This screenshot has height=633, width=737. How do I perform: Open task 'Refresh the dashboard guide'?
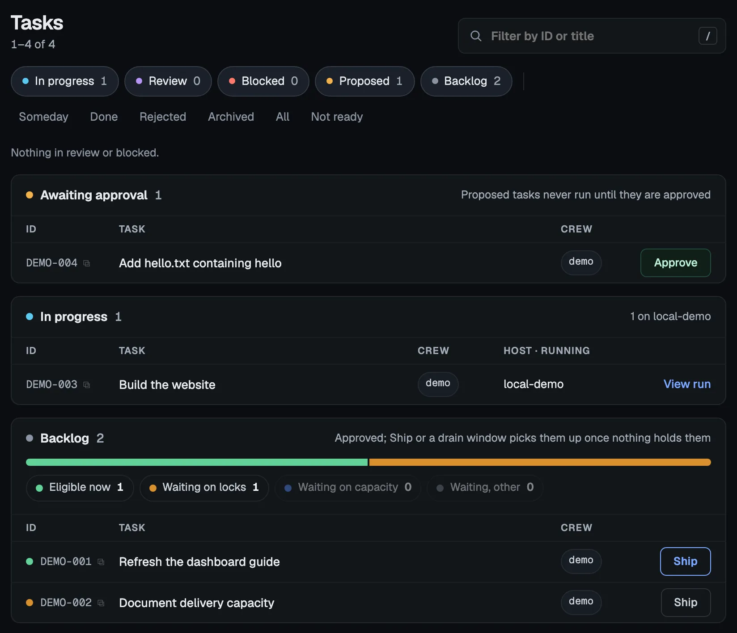tap(199, 562)
